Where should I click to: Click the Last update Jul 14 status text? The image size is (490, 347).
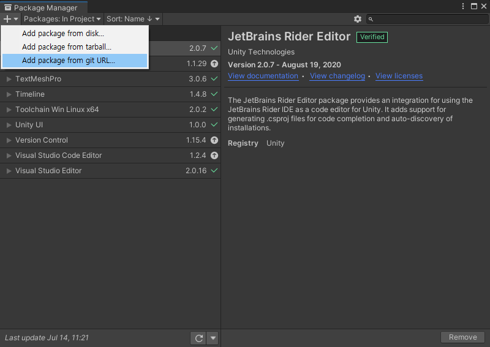point(47,338)
